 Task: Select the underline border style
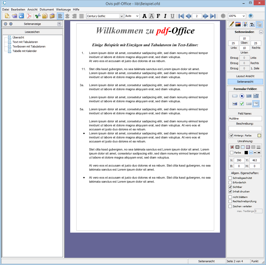(x=258, y=147)
